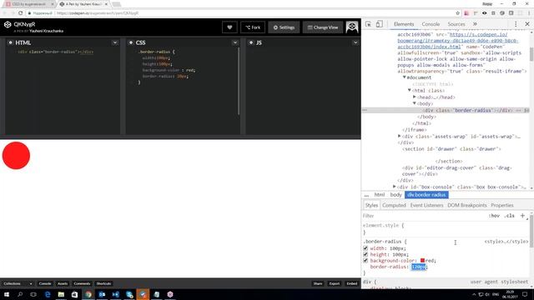534x300 pixels.
Task: Click the Change View button
Action: coord(323,27)
